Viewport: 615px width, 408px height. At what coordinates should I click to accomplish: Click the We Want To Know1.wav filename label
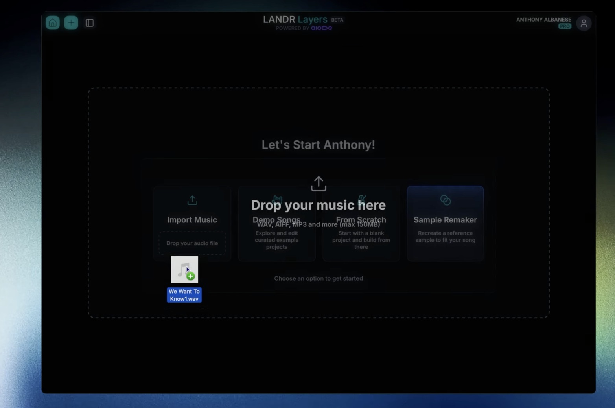coord(184,295)
